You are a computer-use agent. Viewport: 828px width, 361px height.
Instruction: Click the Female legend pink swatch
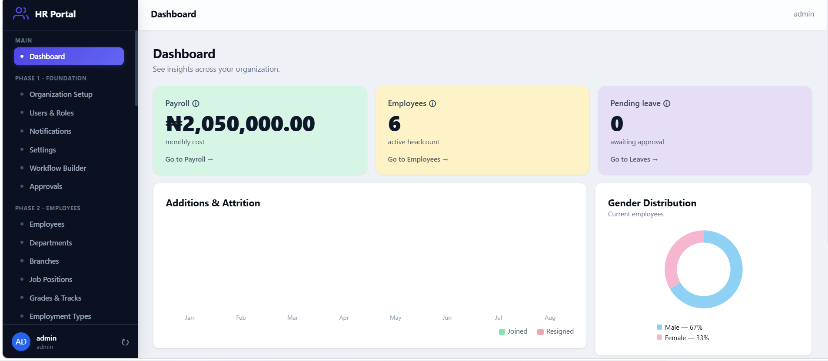(659, 338)
